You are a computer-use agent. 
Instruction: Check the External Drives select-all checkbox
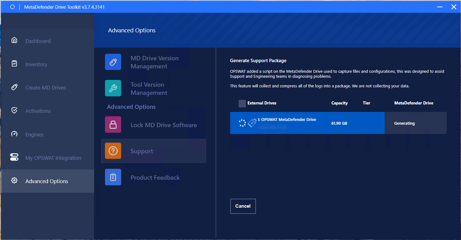coord(242,103)
